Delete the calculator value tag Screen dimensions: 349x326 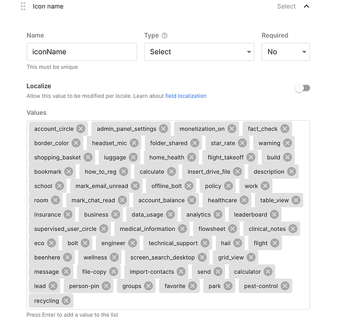pyautogui.click(x=268, y=271)
